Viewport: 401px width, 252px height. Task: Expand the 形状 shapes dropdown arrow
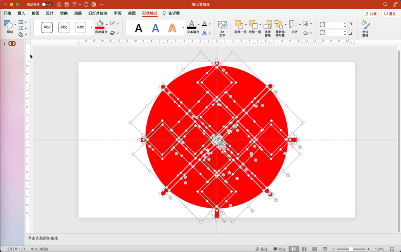coord(15,25)
